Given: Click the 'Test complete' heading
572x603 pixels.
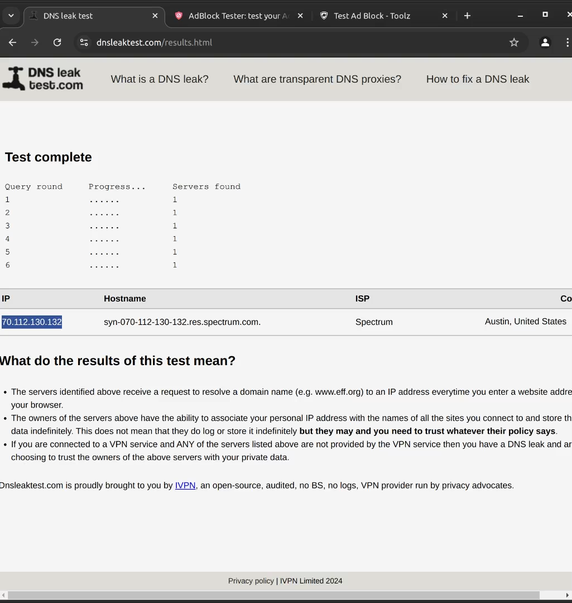Looking at the screenshot, I should [49, 157].
